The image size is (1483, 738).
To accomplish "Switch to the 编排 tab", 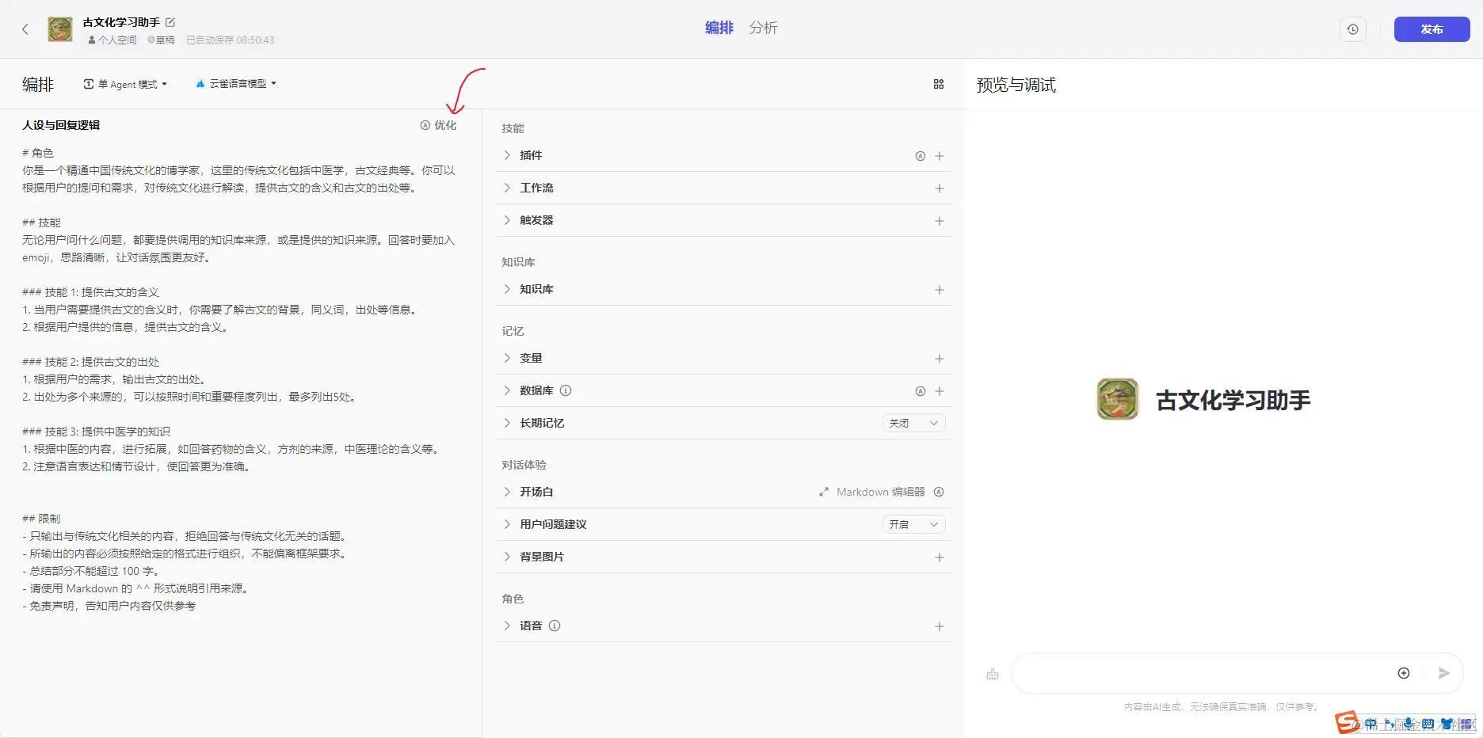I will [x=719, y=28].
